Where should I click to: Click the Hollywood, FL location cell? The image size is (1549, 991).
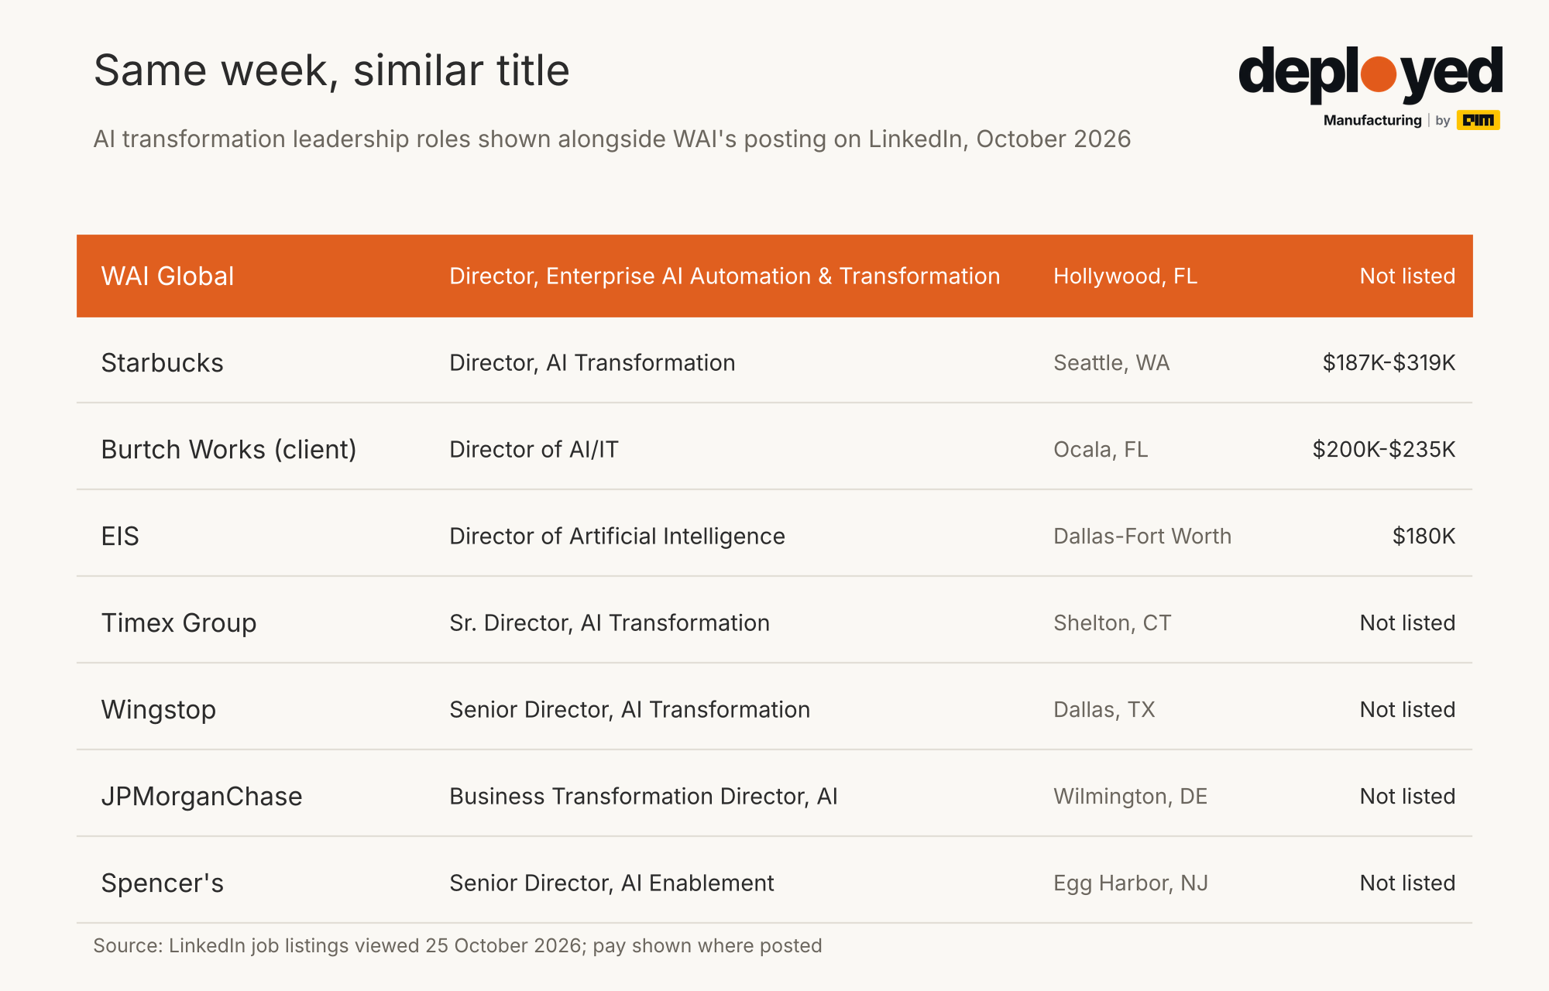1125,276
